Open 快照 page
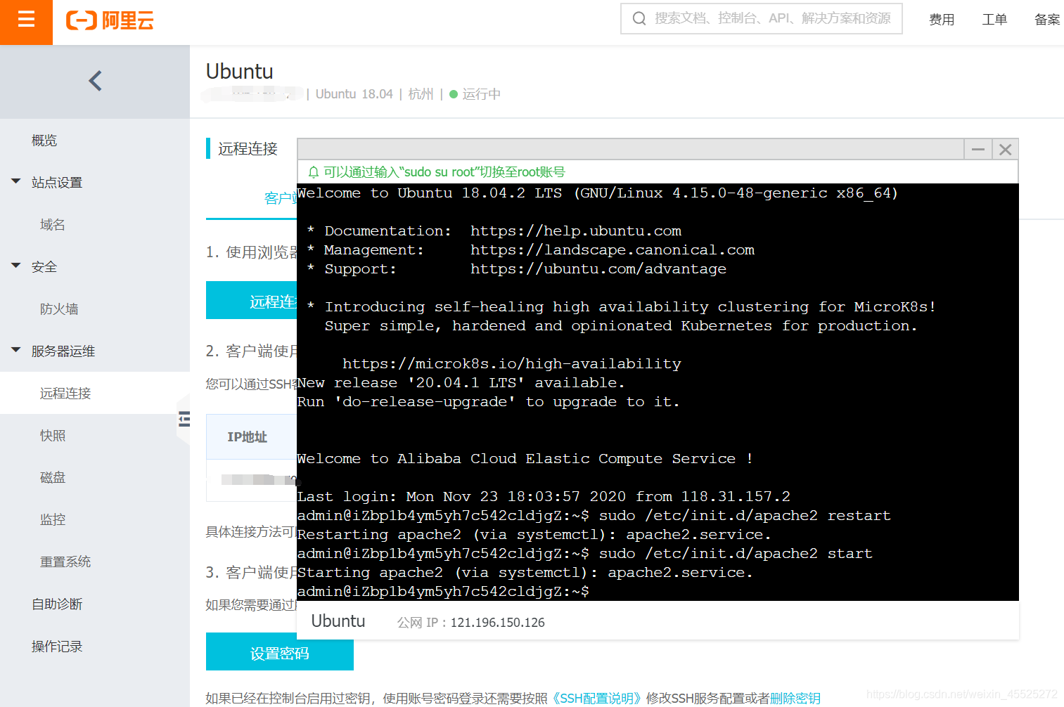 tap(53, 436)
